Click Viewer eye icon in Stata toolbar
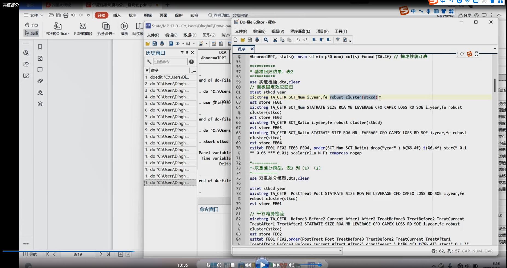This screenshot has height=268, width=507. (178, 43)
